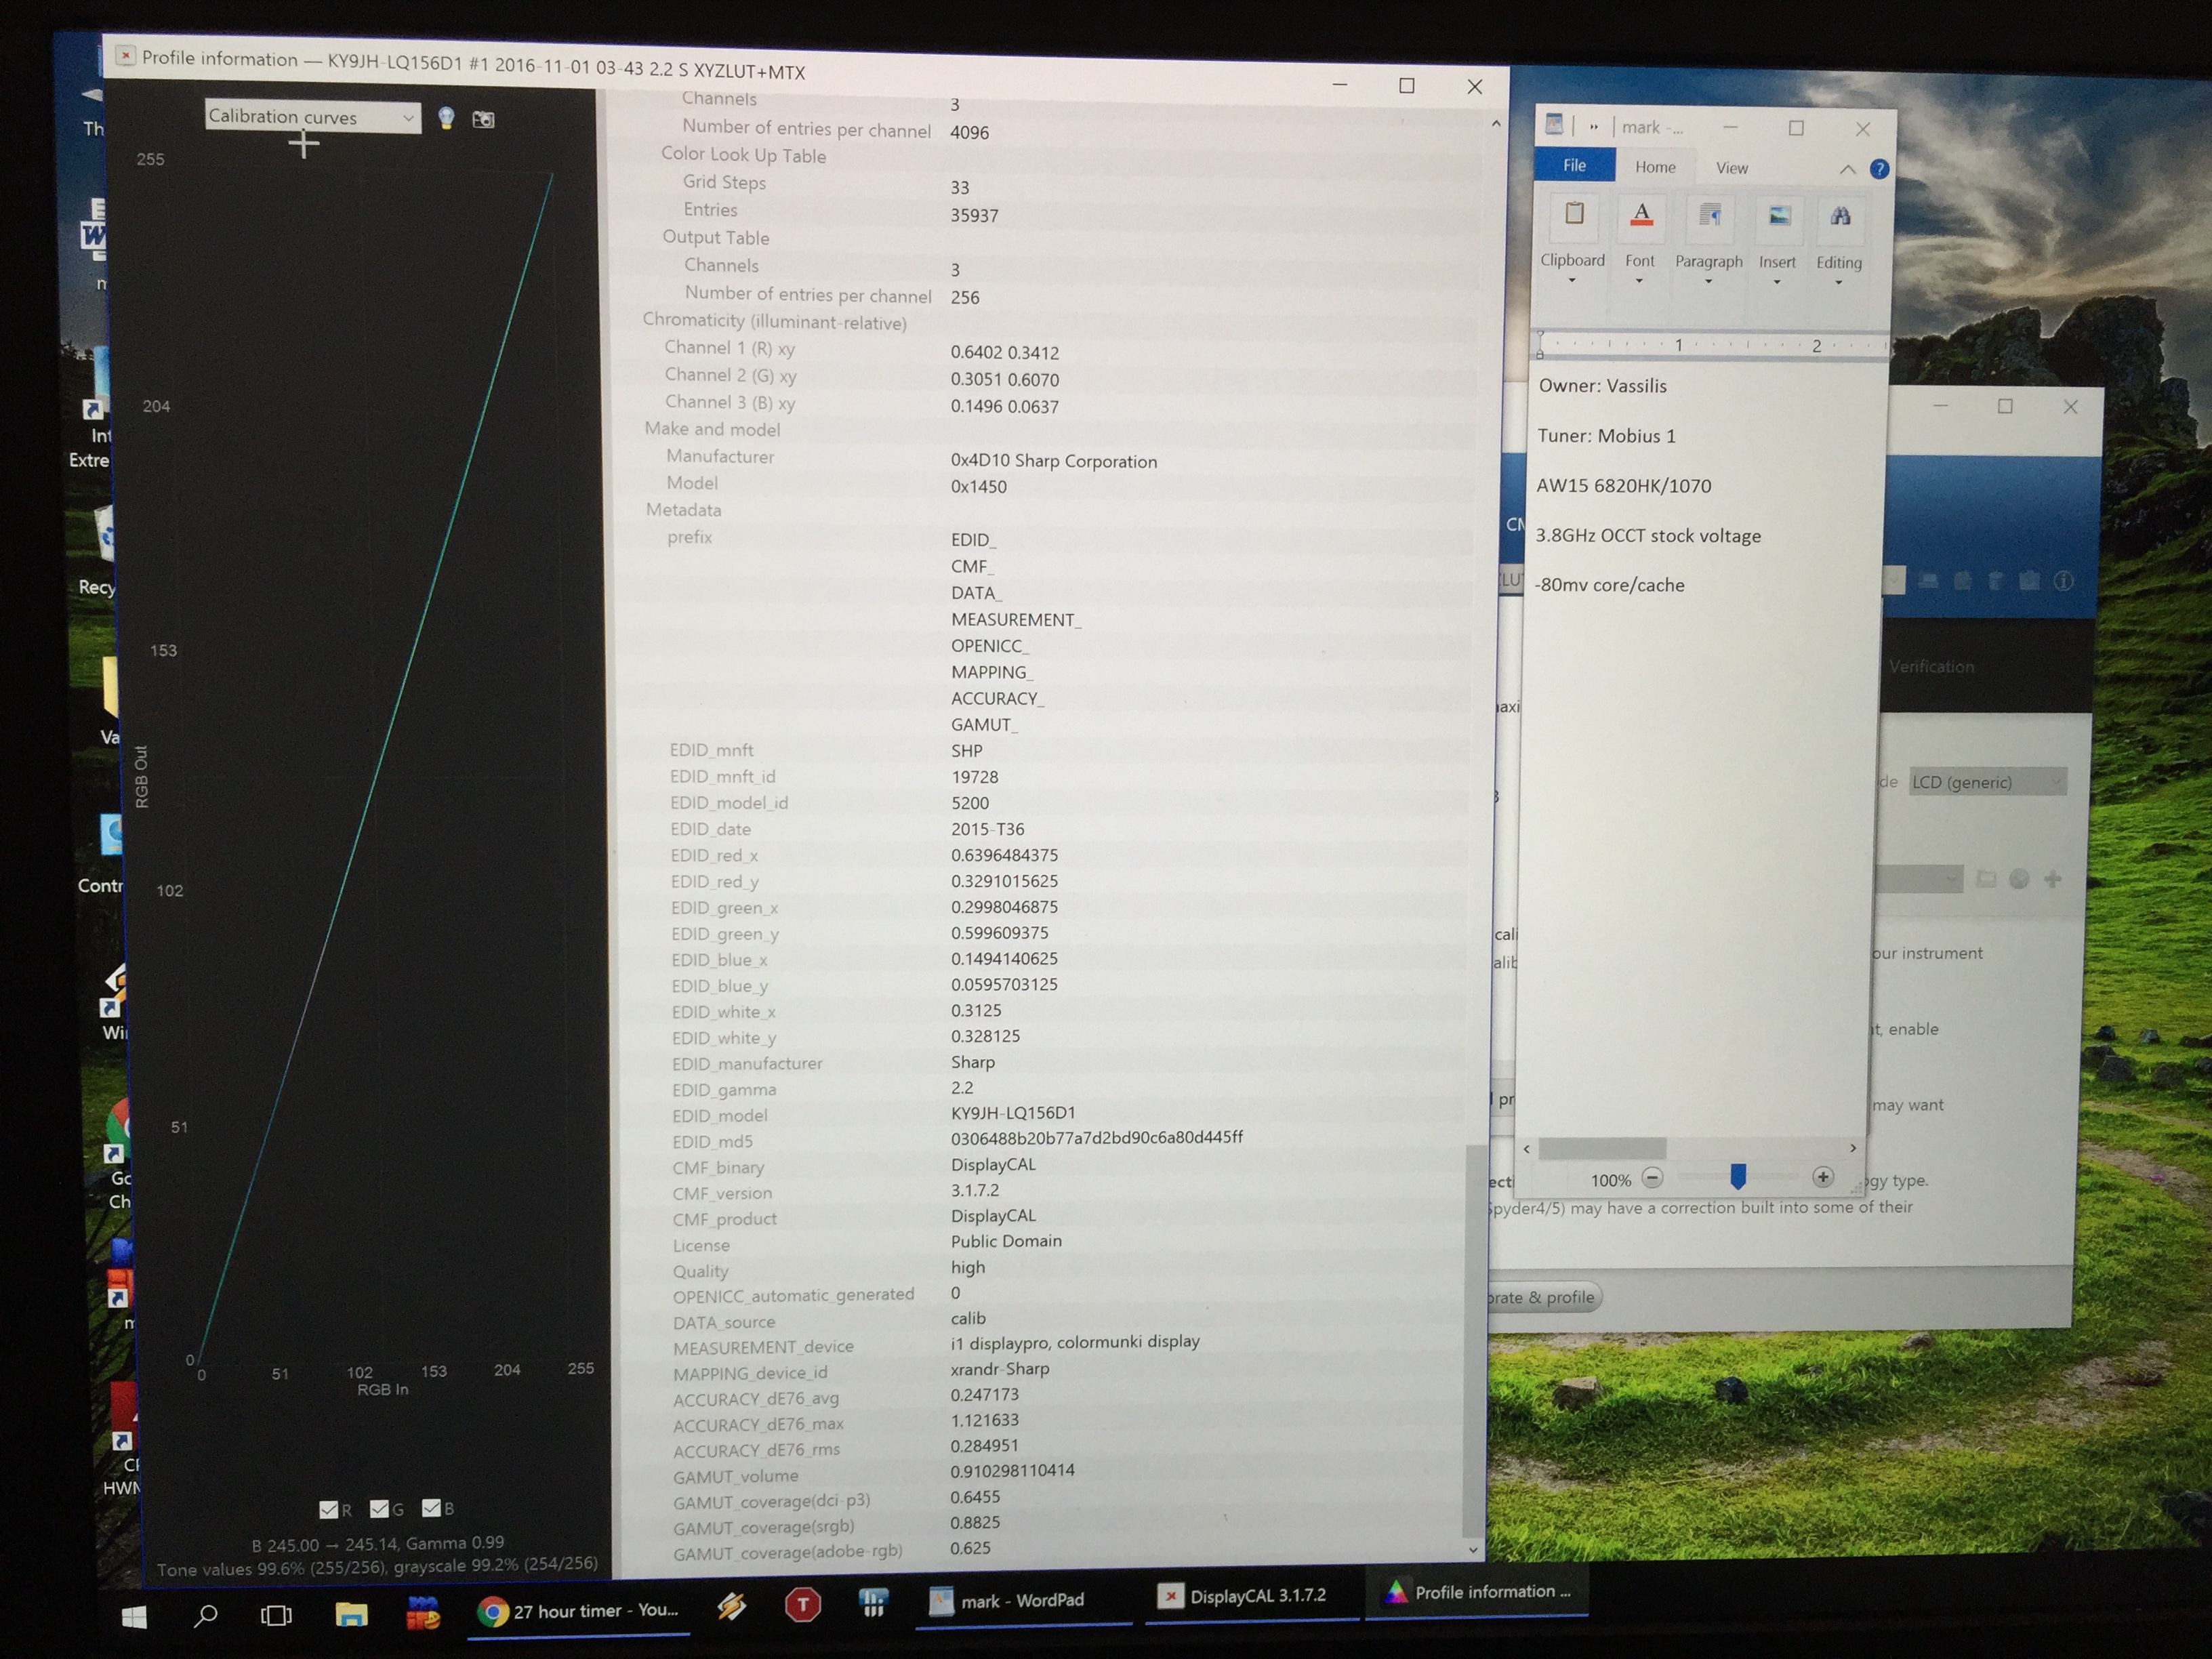This screenshot has width=2212, height=1659.
Task: Click the profile info scroll down arrow
Action: (1472, 1550)
